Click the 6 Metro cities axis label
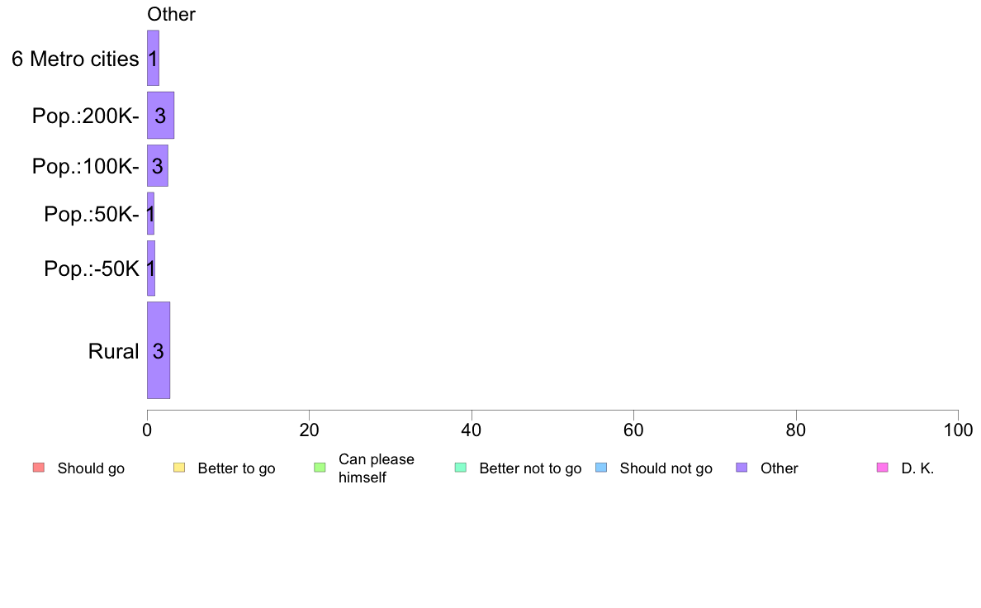The height and width of the screenshot is (608, 981). point(75,59)
